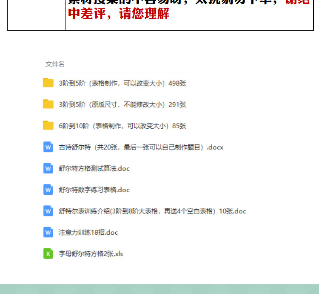
Task: Click the Word icon for 注意力训练18招.doc
Action: point(48,232)
